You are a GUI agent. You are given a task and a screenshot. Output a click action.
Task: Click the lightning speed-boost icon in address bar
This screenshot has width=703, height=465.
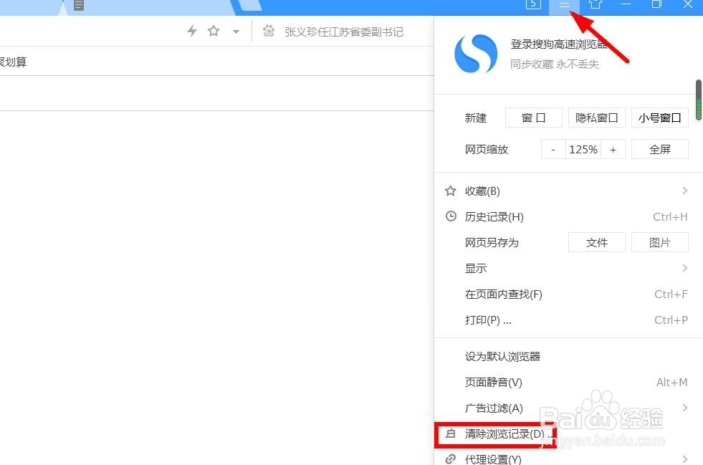click(x=191, y=32)
